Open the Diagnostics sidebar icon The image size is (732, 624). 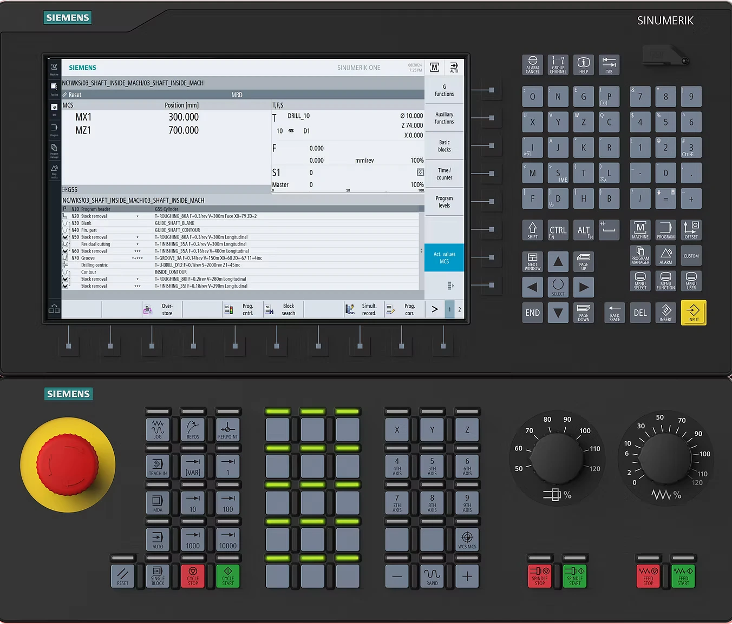coord(54,171)
